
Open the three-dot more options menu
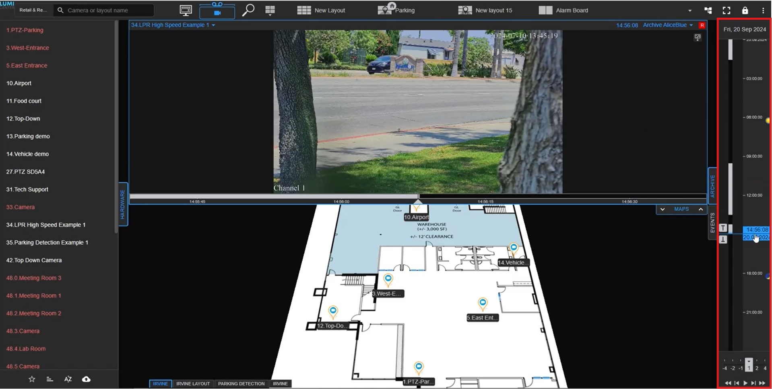point(763,10)
